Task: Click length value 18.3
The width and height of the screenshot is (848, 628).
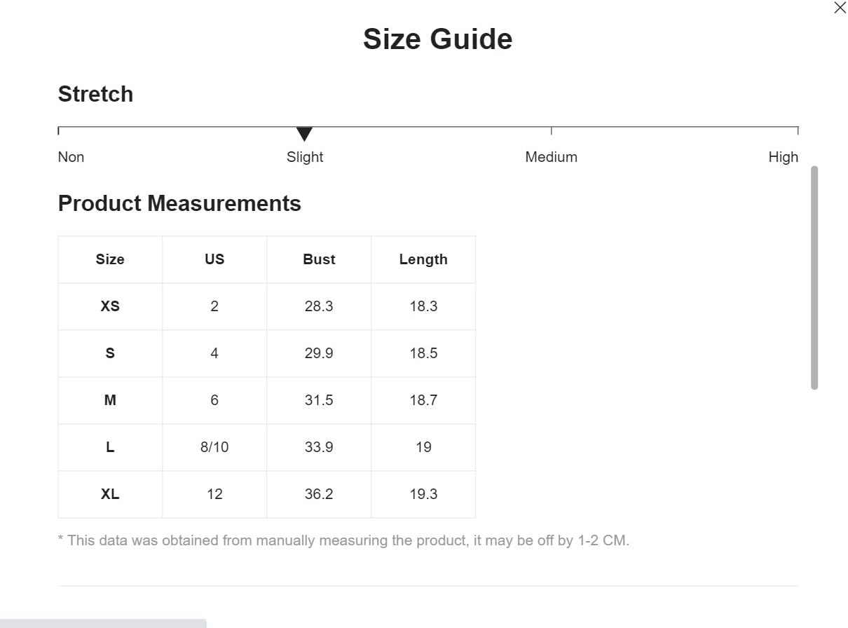Action: 423,306
